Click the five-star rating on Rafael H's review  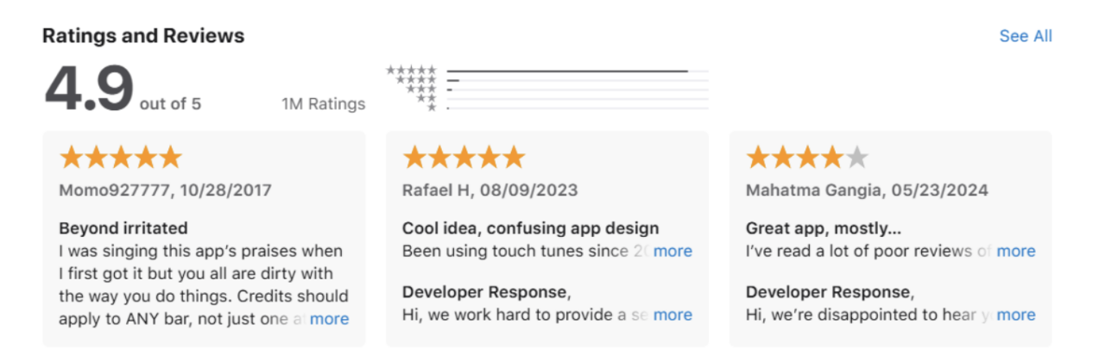click(x=464, y=158)
